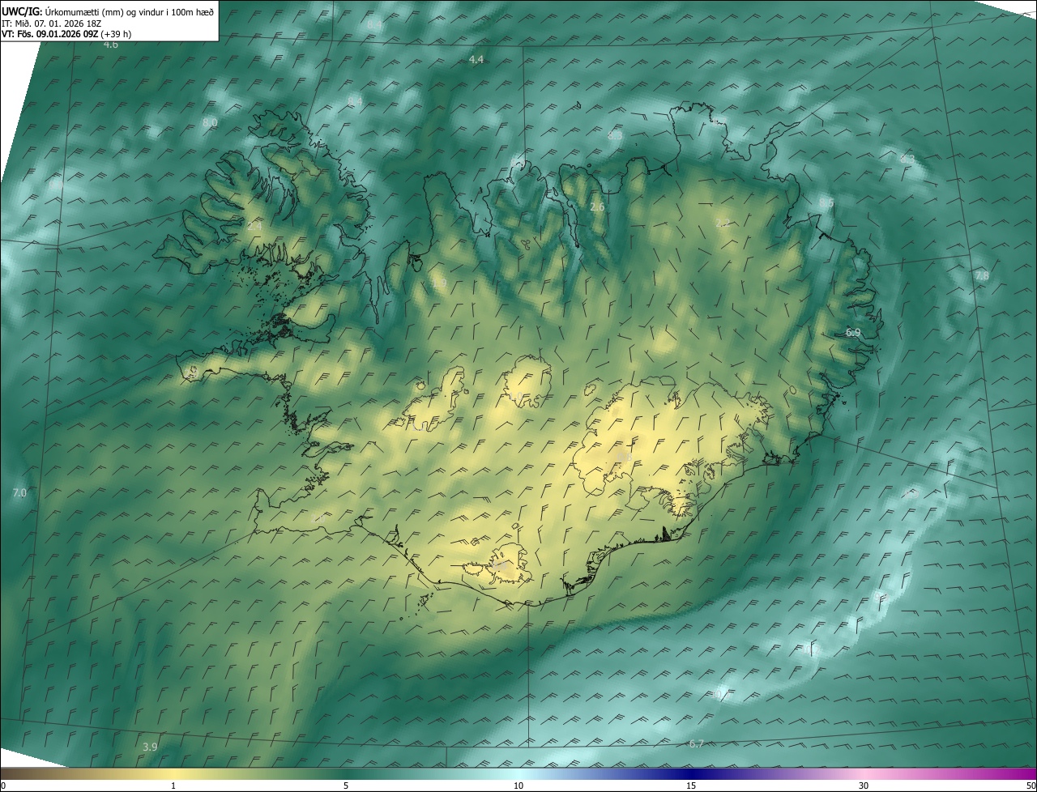
Task: Click the colorbar tick label "15"
Action: tap(691, 786)
